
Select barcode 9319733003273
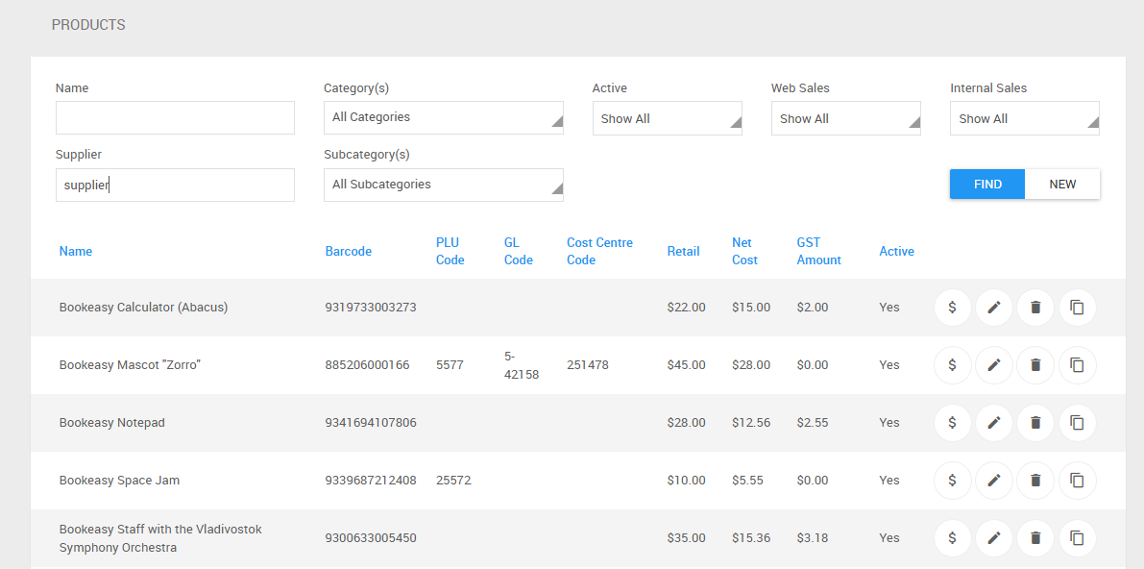point(371,308)
